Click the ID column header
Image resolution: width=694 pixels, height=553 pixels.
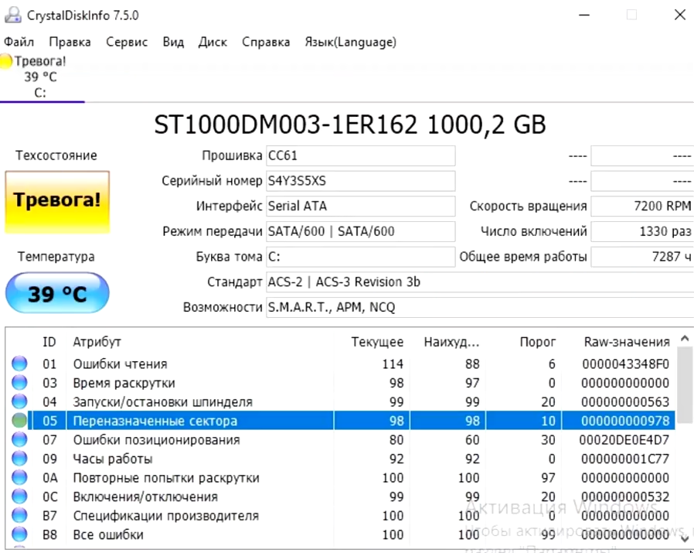[49, 342]
